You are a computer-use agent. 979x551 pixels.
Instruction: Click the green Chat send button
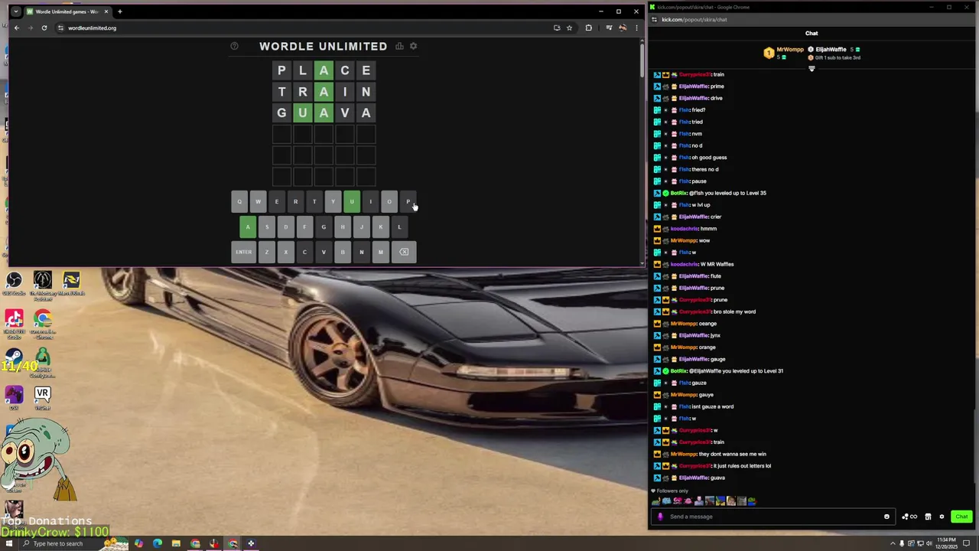click(x=961, y=517)
